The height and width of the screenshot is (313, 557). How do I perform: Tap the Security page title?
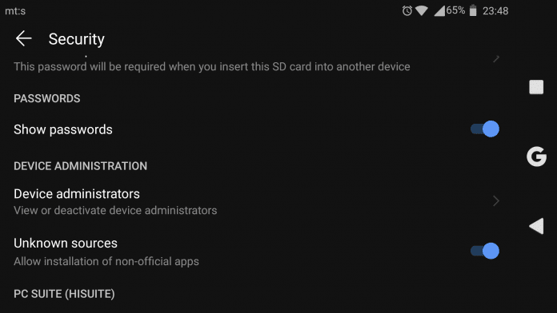coord(76,39)
